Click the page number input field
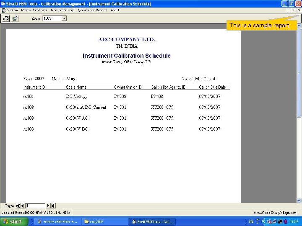The width and height of the screenshot is (302, 226). point(35,205)
